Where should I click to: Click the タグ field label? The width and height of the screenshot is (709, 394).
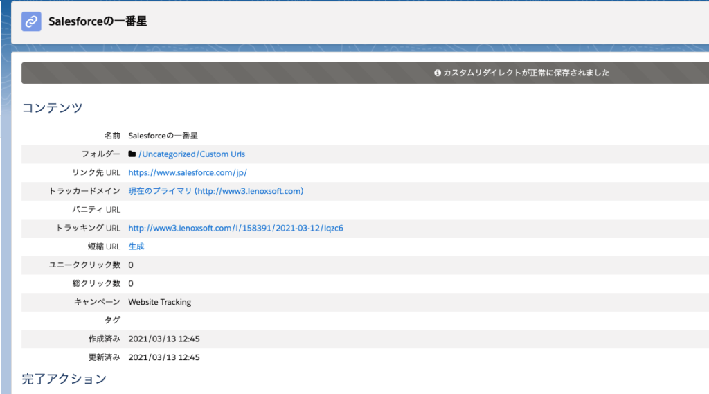[x=113, y=321]
